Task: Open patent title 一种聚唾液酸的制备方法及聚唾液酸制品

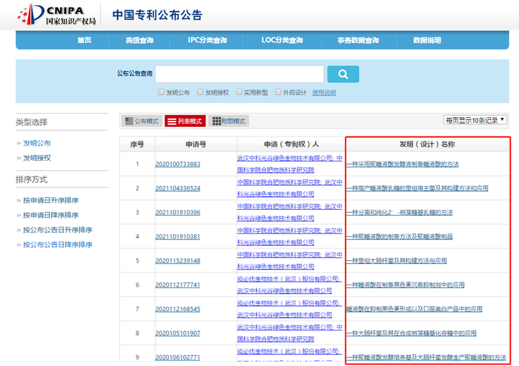Action: tap(400, 237)
